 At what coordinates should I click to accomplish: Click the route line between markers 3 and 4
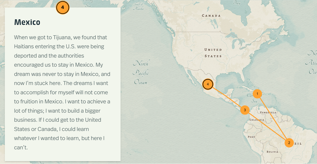click(x=226, y=97)
